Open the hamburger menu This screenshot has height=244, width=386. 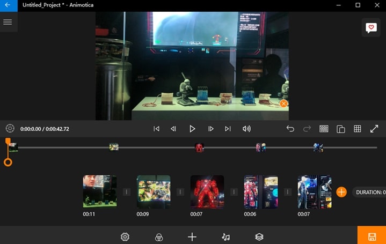pyautogui.click(x=8, y=22)
